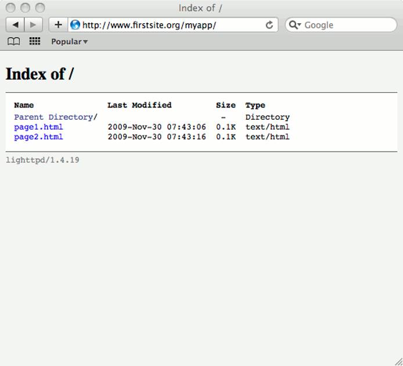Go back with the Back arrow button
Image resolution: width=403 pixels, height=366 pixels.
[x=15, y=25]
